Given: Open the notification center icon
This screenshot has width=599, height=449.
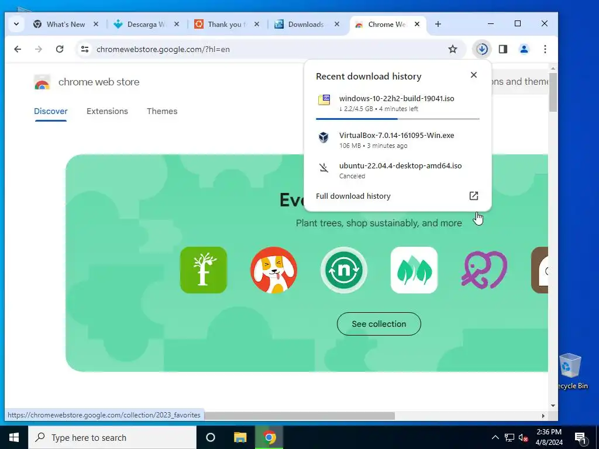Looking at the screenshot, I should pyautogui.click(x=580, y=437).
